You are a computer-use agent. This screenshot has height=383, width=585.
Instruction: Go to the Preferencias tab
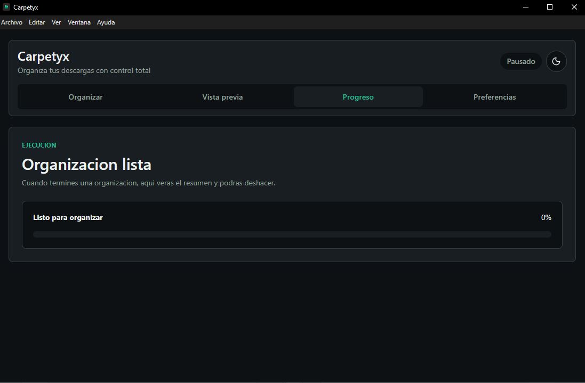click(x=495, y=97)
